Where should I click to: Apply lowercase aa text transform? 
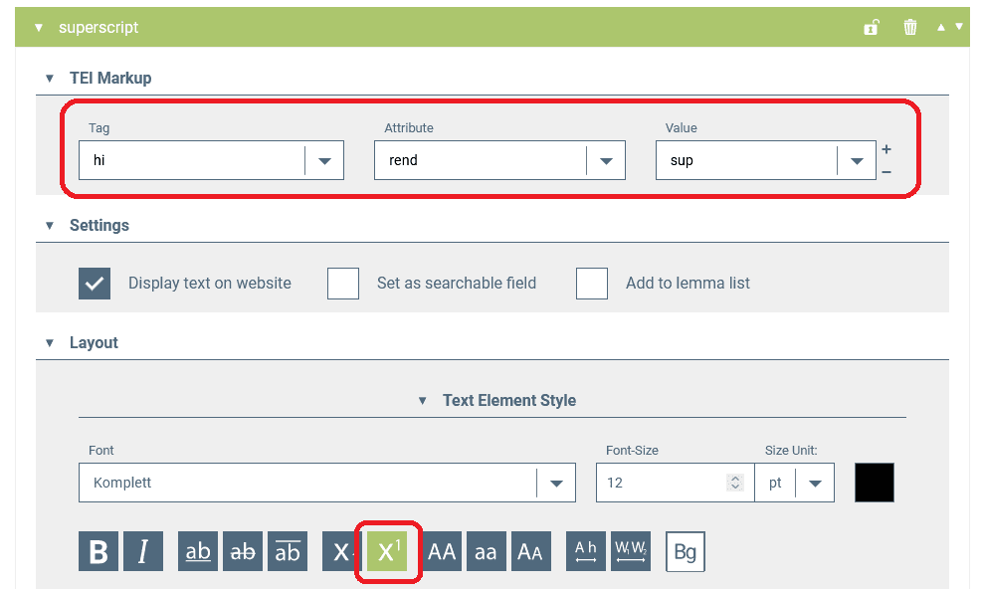(486, 551)
